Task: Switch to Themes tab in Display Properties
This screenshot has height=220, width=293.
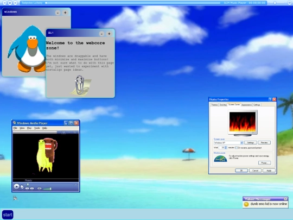Action: (x=214, y=105)
